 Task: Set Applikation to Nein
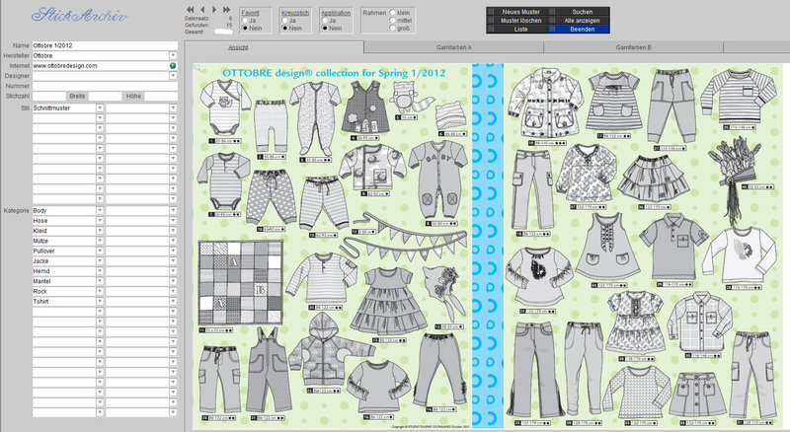point(325,29)
